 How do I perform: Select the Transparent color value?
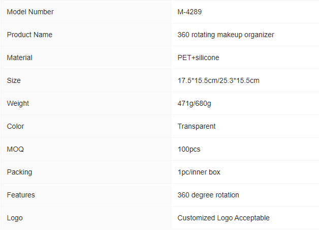197,126
